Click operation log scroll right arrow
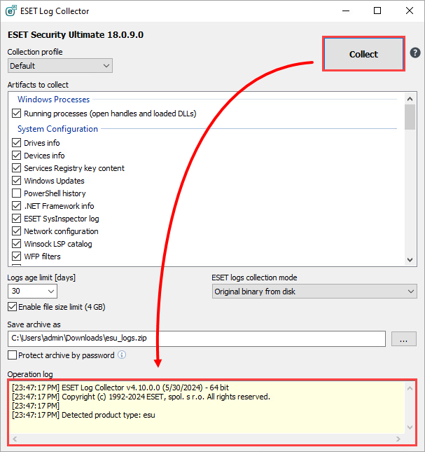This screenshot has width=425, height=452. point(398,439)
